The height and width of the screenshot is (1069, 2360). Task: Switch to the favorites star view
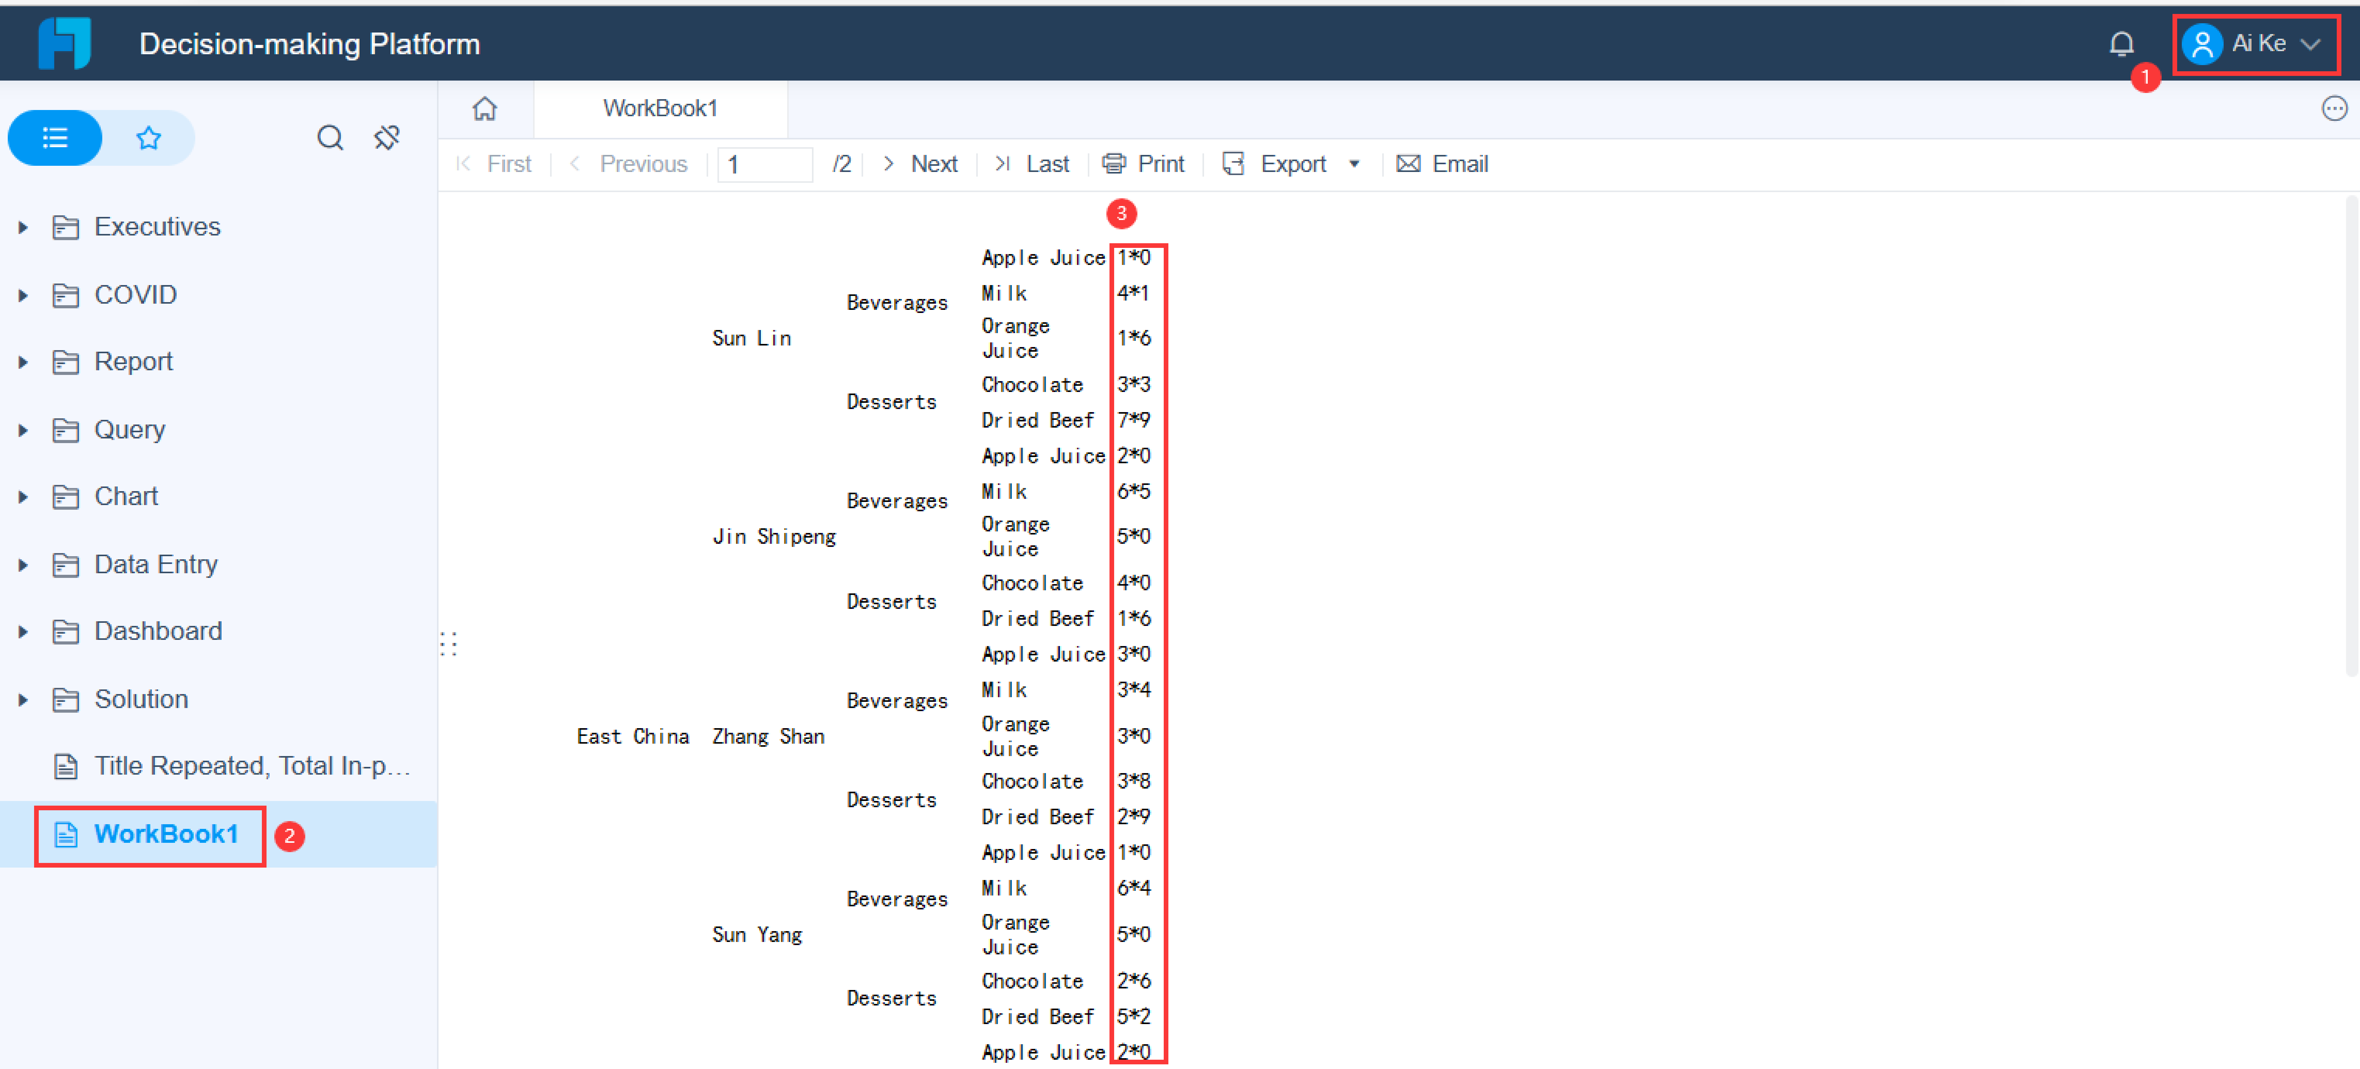click(x=148, y=138)
